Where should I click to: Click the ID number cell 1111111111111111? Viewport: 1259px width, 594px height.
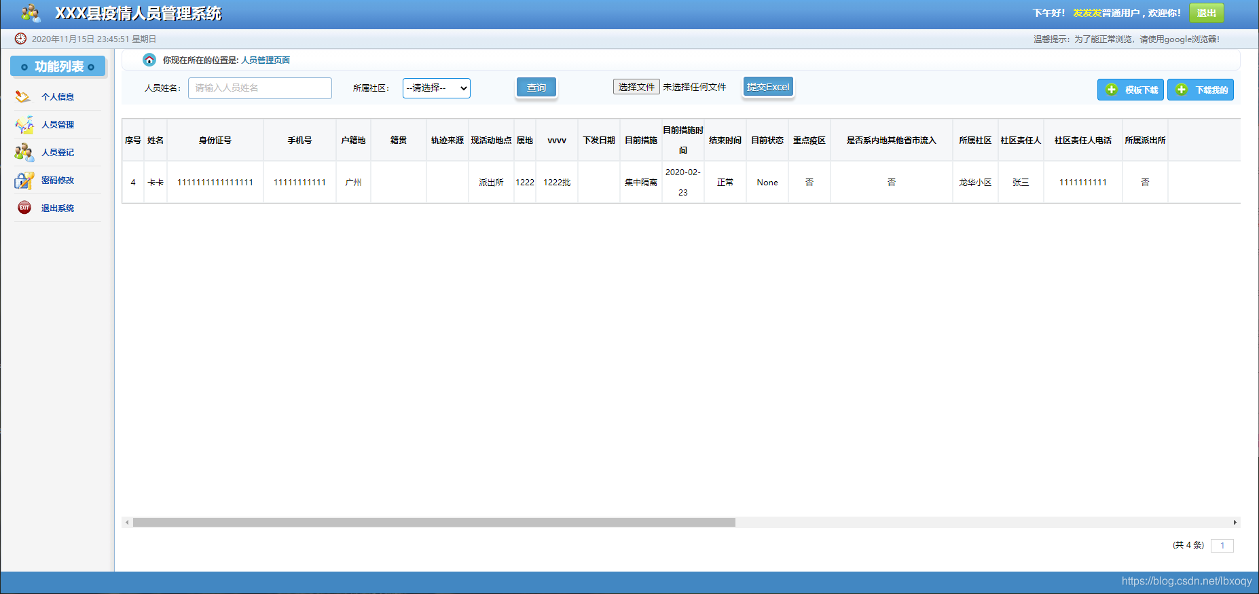(215, 183)
